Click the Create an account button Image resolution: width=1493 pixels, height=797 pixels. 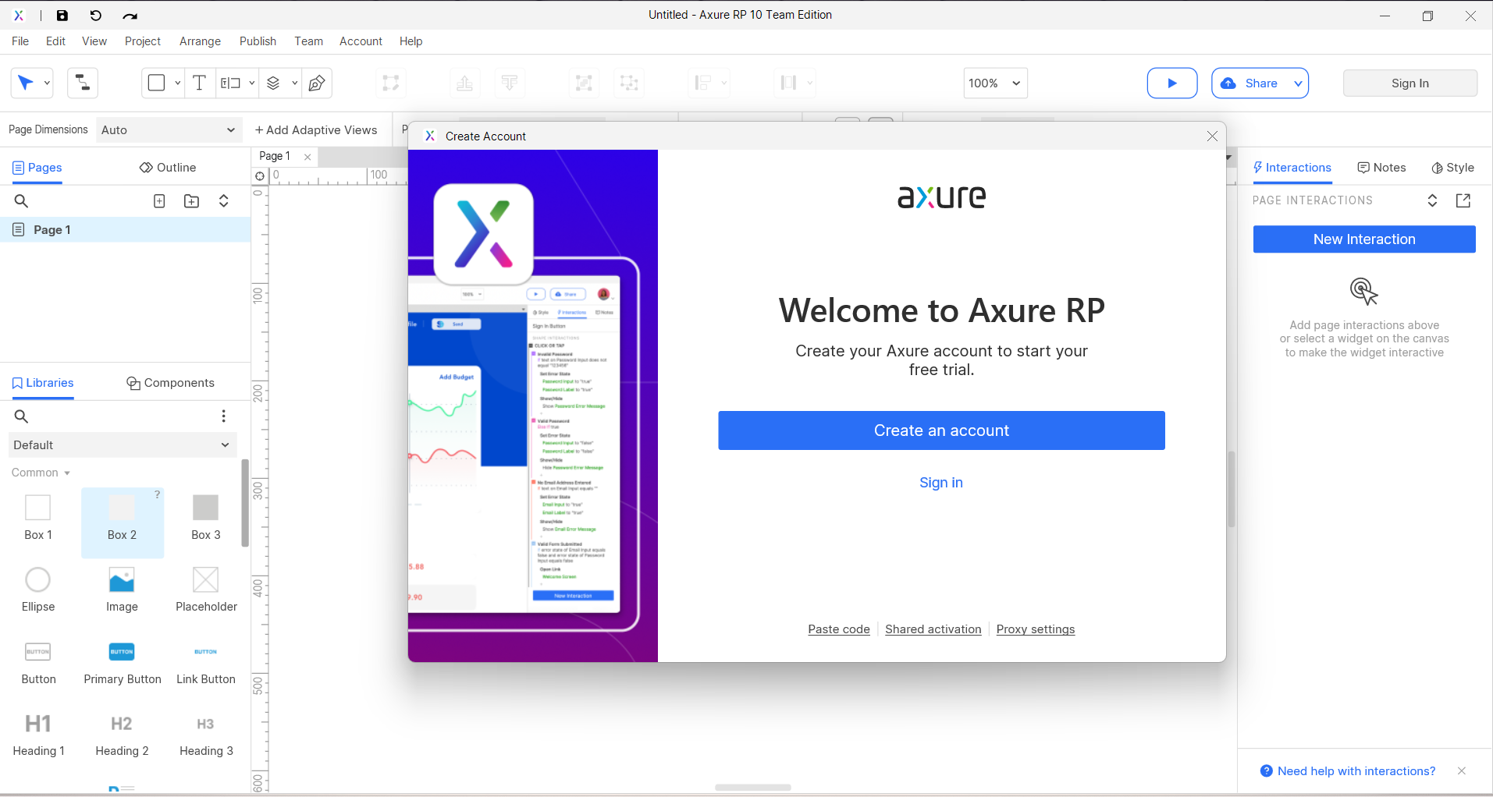point(941,430)
